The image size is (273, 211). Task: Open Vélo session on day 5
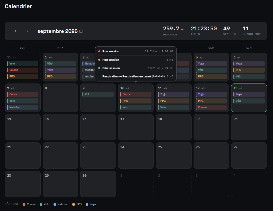click(x=211, y=70)
